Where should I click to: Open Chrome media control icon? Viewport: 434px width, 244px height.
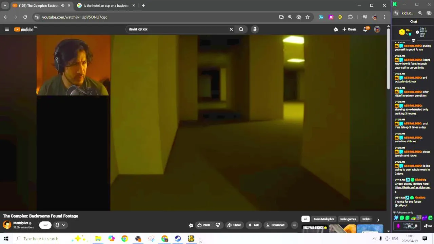point(365,17)
